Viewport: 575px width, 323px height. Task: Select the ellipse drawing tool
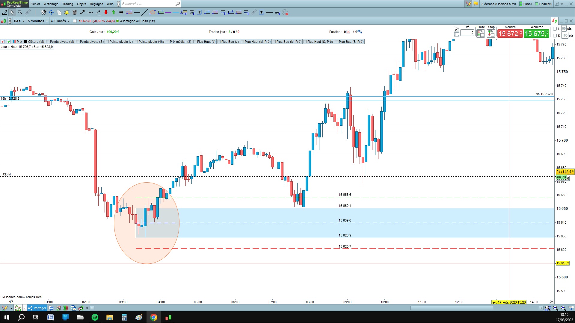(153, 12)
